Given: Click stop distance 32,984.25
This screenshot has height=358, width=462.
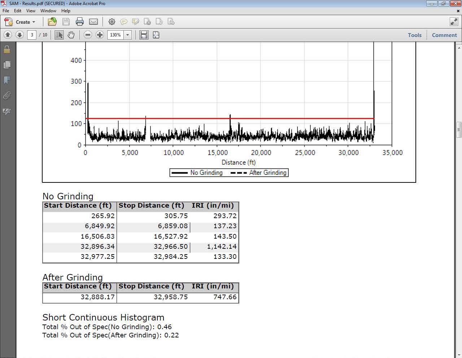Looking at the screenshot, I should pyautogui.click(x=171, y=257).
